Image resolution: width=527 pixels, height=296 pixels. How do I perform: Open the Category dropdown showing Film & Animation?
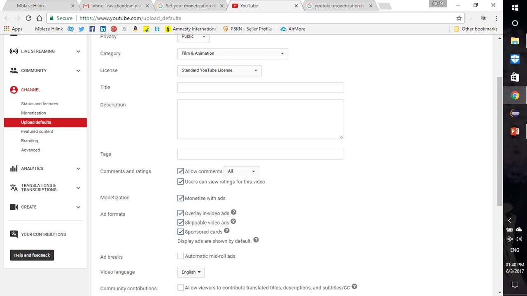pos(233,53)
